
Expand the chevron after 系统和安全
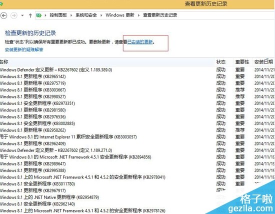click(101, 15)
